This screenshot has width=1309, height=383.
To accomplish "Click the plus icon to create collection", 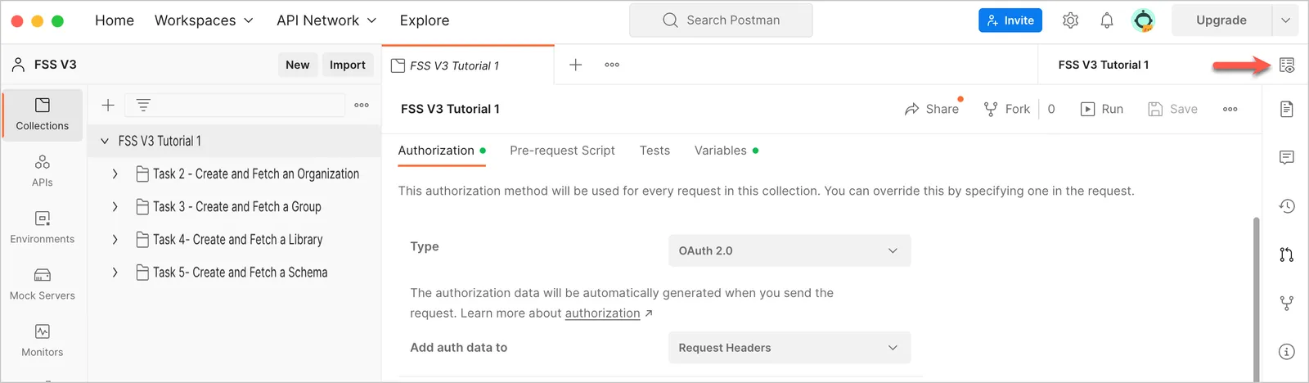I will (x=108, y=105).
